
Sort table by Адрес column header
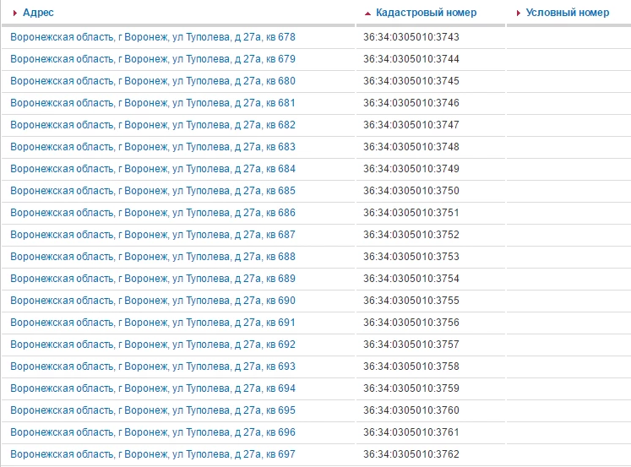click(x=38, y=13)
